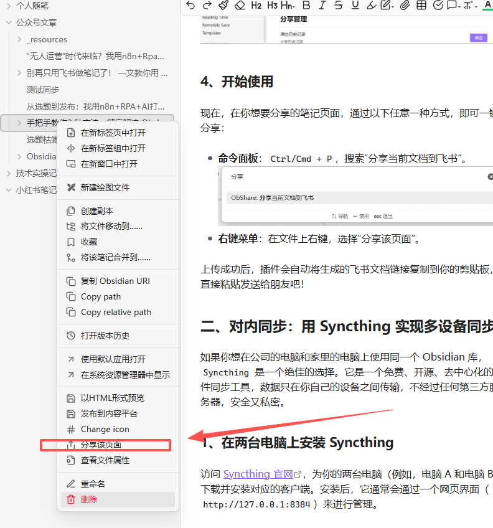493x528 pixels.
Task: Select 查看文件属性 menu entry
Action: (x=118, y=460)
